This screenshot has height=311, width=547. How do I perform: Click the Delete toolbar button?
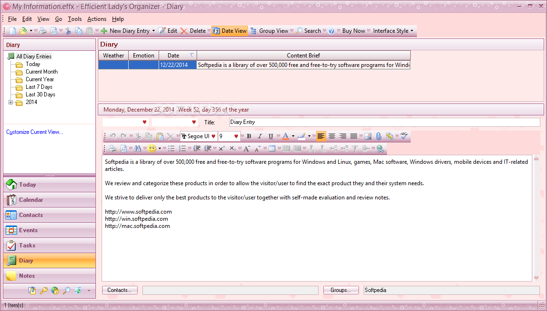[193, 31]
